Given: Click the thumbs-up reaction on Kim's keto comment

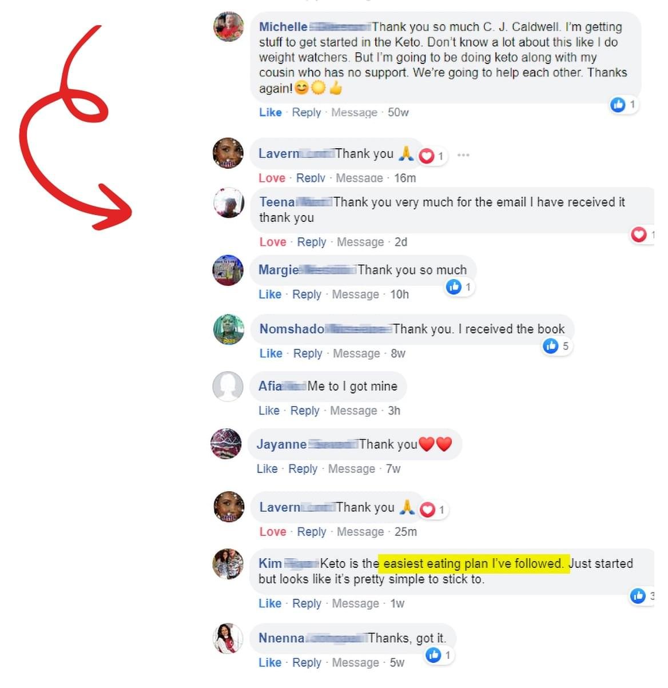Looking at the screenshot, I should click(638, 596).
